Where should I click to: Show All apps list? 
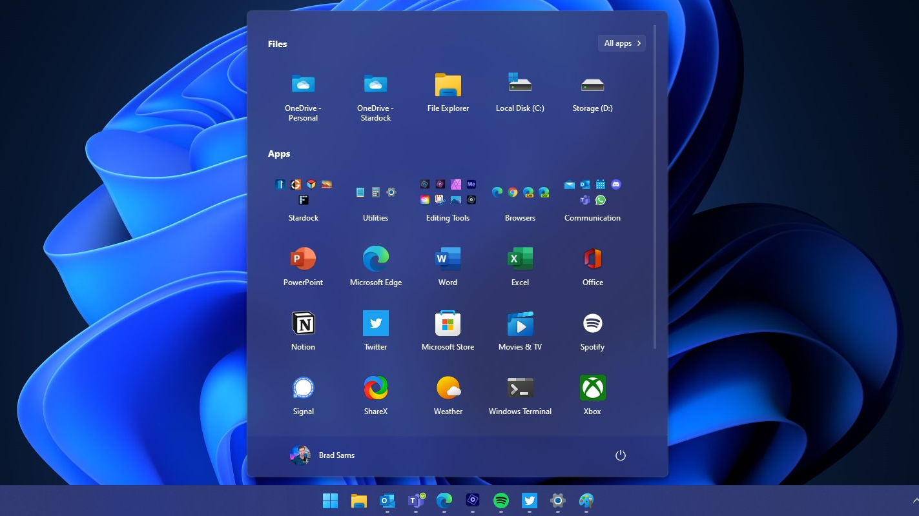tap(622, 43)
